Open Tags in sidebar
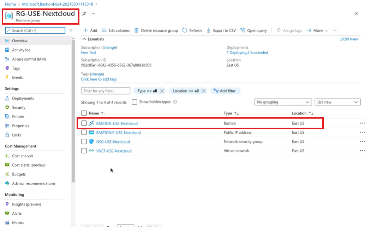 [16, 68]
